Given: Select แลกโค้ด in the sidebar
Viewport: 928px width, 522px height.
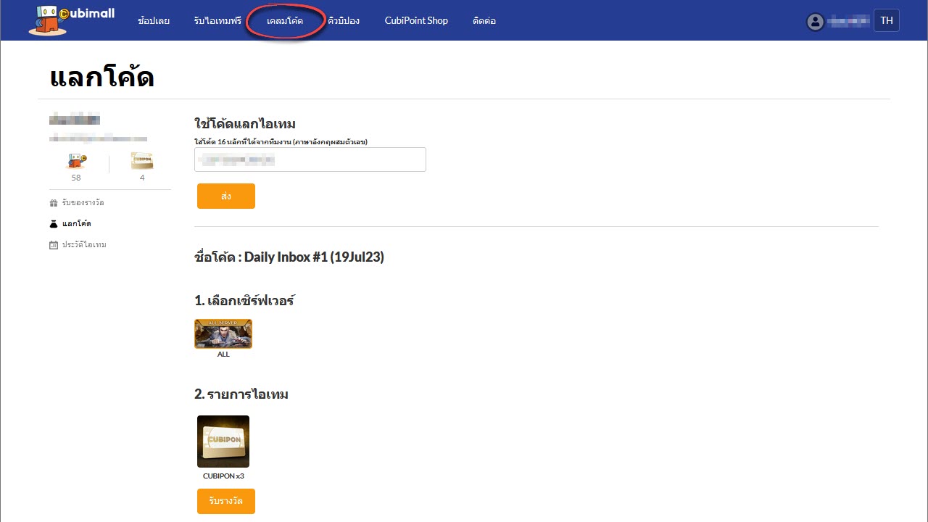Looking at the screenshot, I should click(x=76, y=223).
